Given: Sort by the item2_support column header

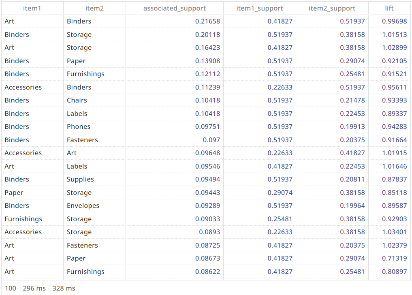Looking at the screenshot, I should coord(332,8).
